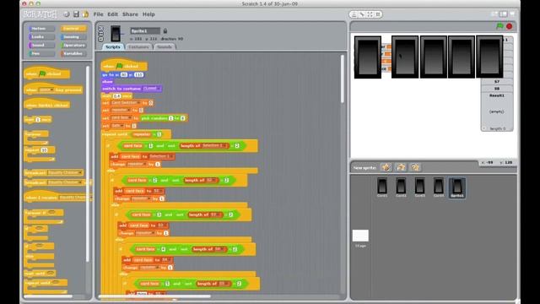The image size is (540, 304).
Task: Show the Control block category
Action: pos(73,29)
